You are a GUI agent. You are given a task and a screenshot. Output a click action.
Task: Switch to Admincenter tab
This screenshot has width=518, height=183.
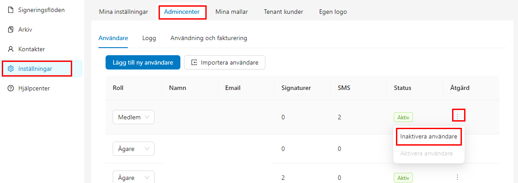click(182, 12)
